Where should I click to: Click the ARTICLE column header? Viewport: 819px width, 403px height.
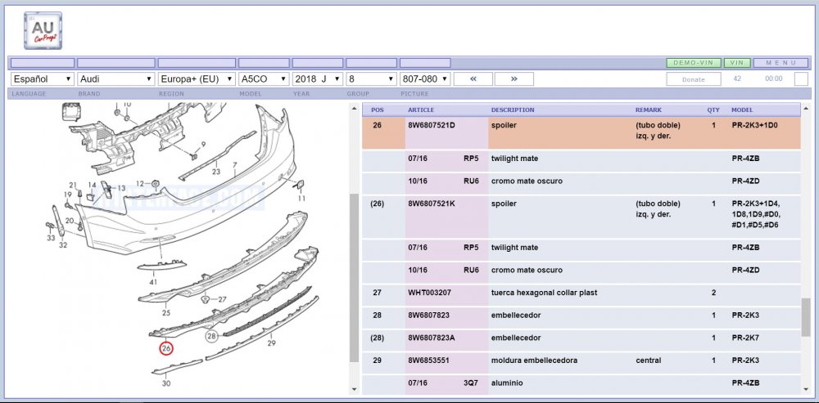coord(421,110)
